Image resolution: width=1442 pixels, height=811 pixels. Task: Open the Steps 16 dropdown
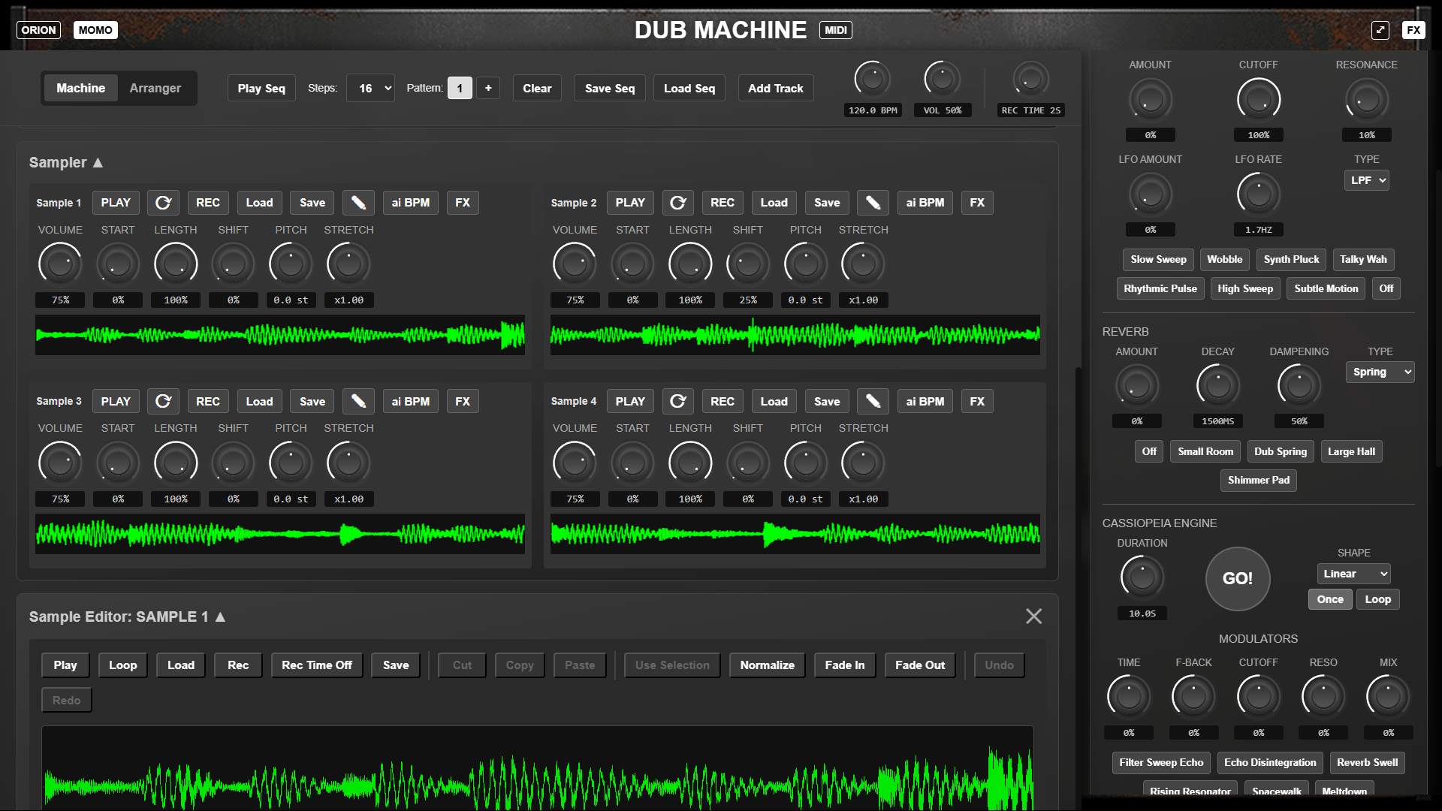371,88
